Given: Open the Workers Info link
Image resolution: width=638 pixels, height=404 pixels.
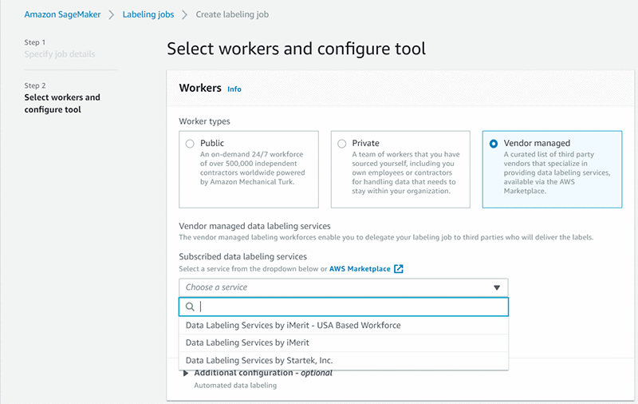Looking at the screenshot, I should coord(234,89).
